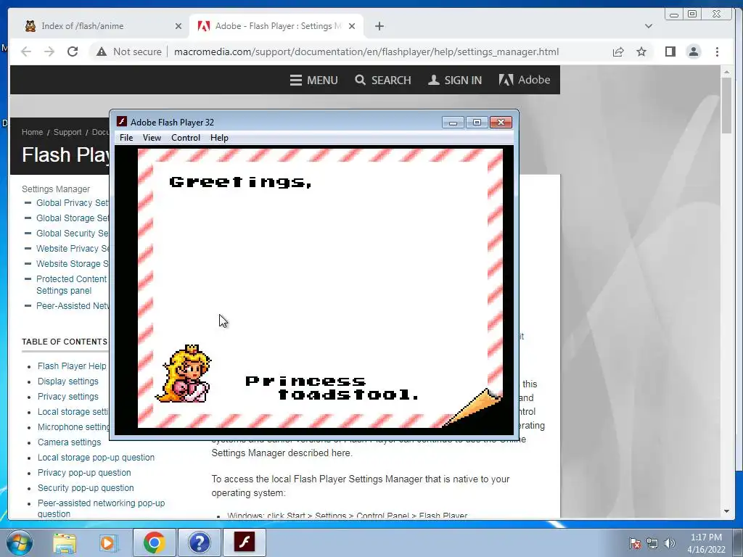This screenshot has width=743, height=557.
Task: Click the curled page corner in letter
Action: coord(473,408)
